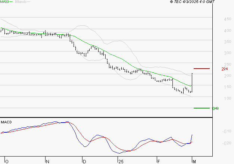Click the M month marker on time axis
Screen dimensions: 234x164
(x=194, y=162)
